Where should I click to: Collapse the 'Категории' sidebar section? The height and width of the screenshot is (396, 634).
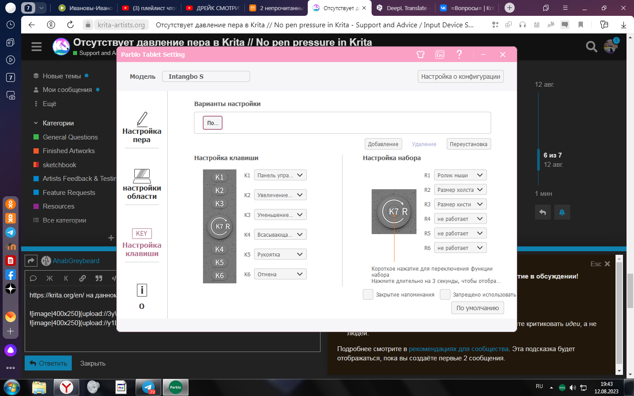54,123
